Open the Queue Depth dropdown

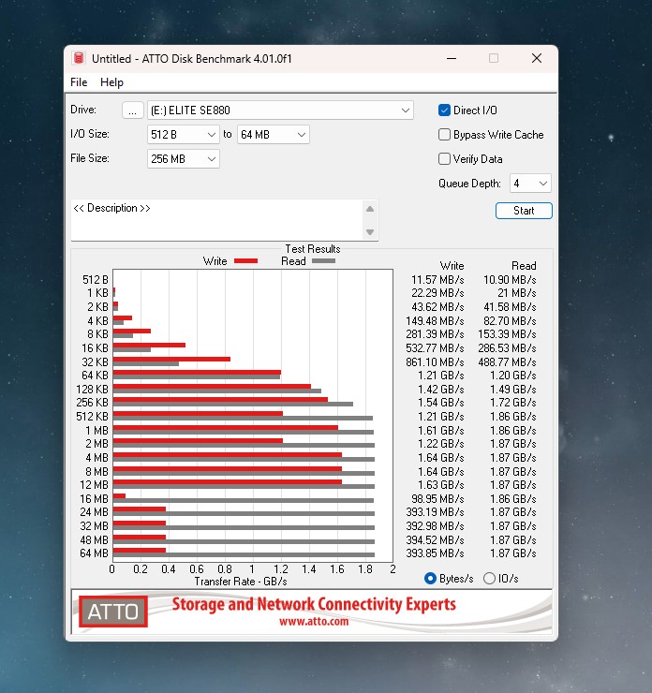[x=530, y=183]
